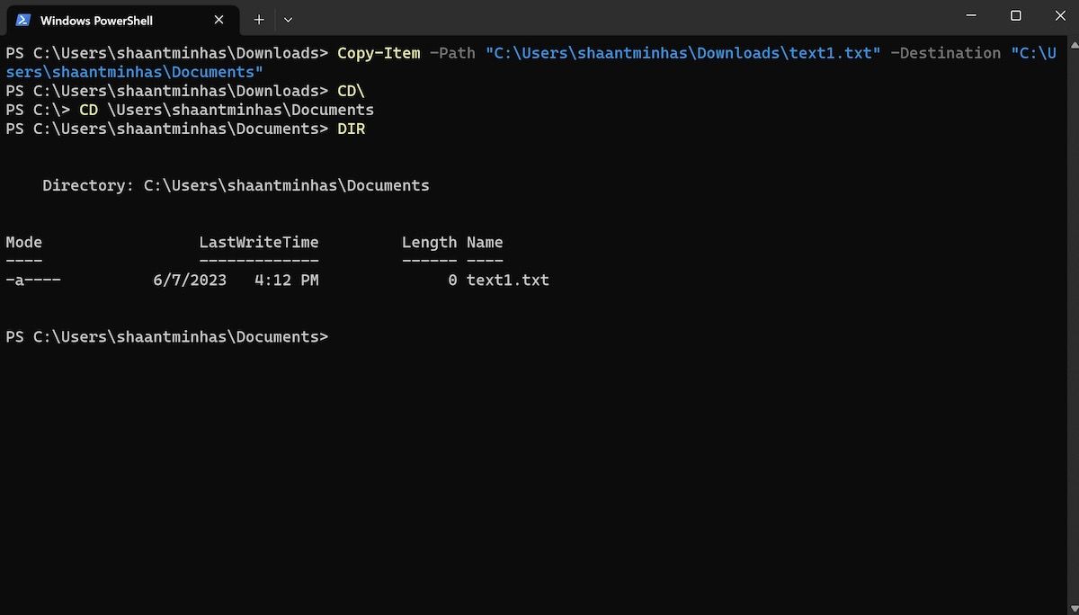Select the text1.txt filename in the output
Image resolution: width=1079 pixels, height=615 pixels.
[507, 280]
